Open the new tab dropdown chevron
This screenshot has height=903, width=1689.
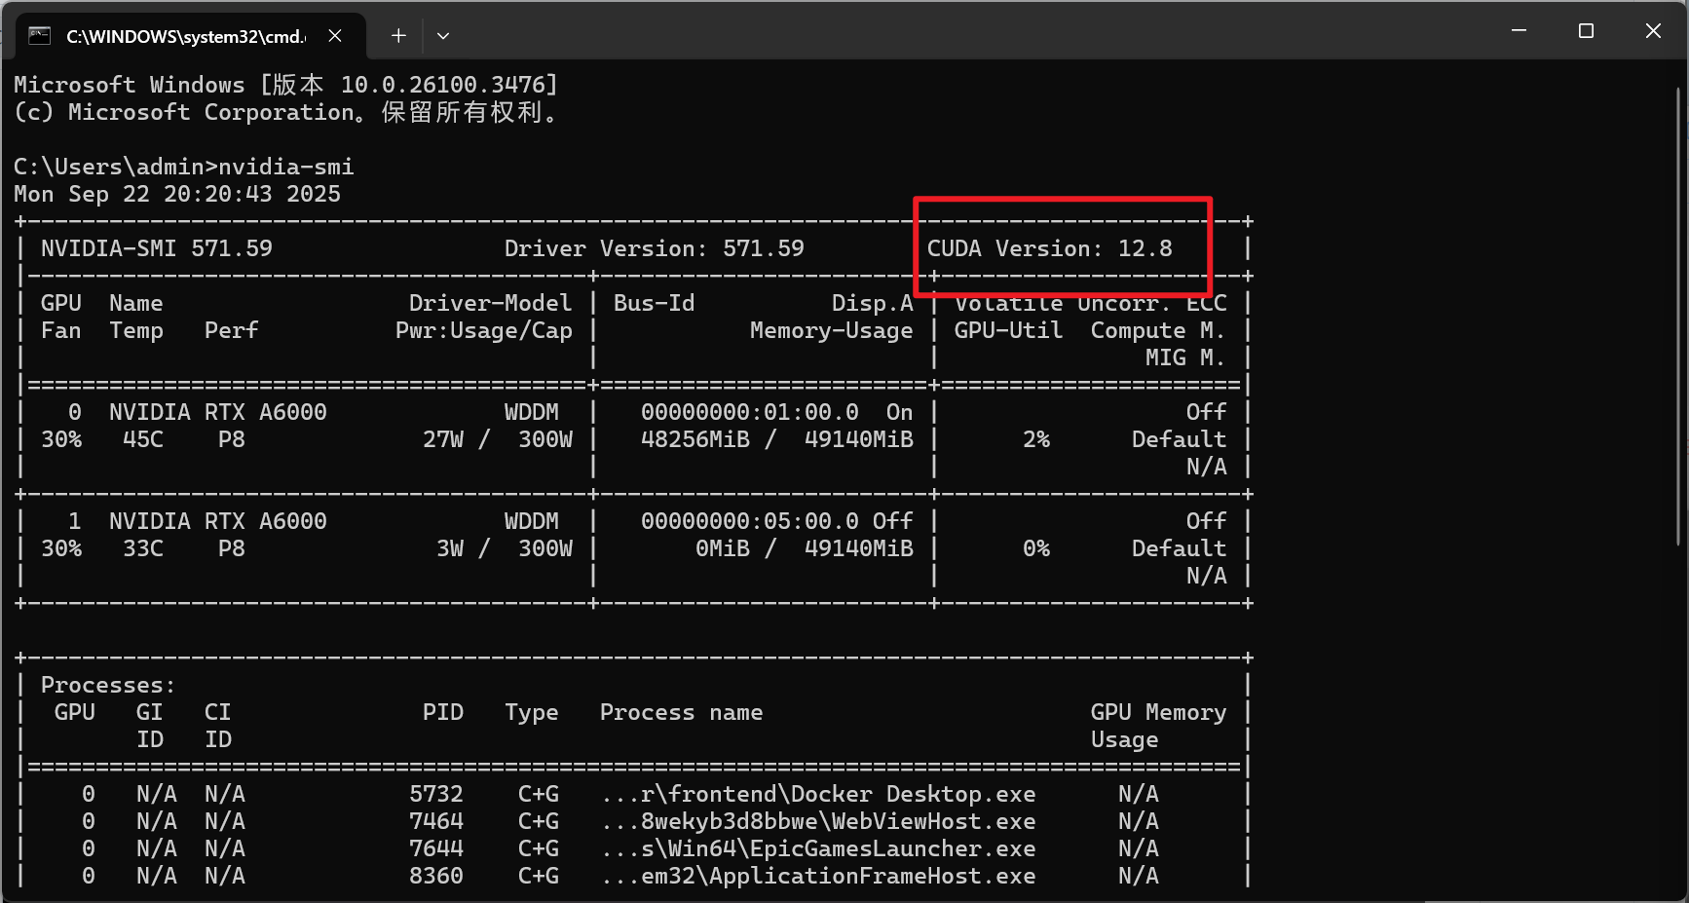[x=443, y=35]
